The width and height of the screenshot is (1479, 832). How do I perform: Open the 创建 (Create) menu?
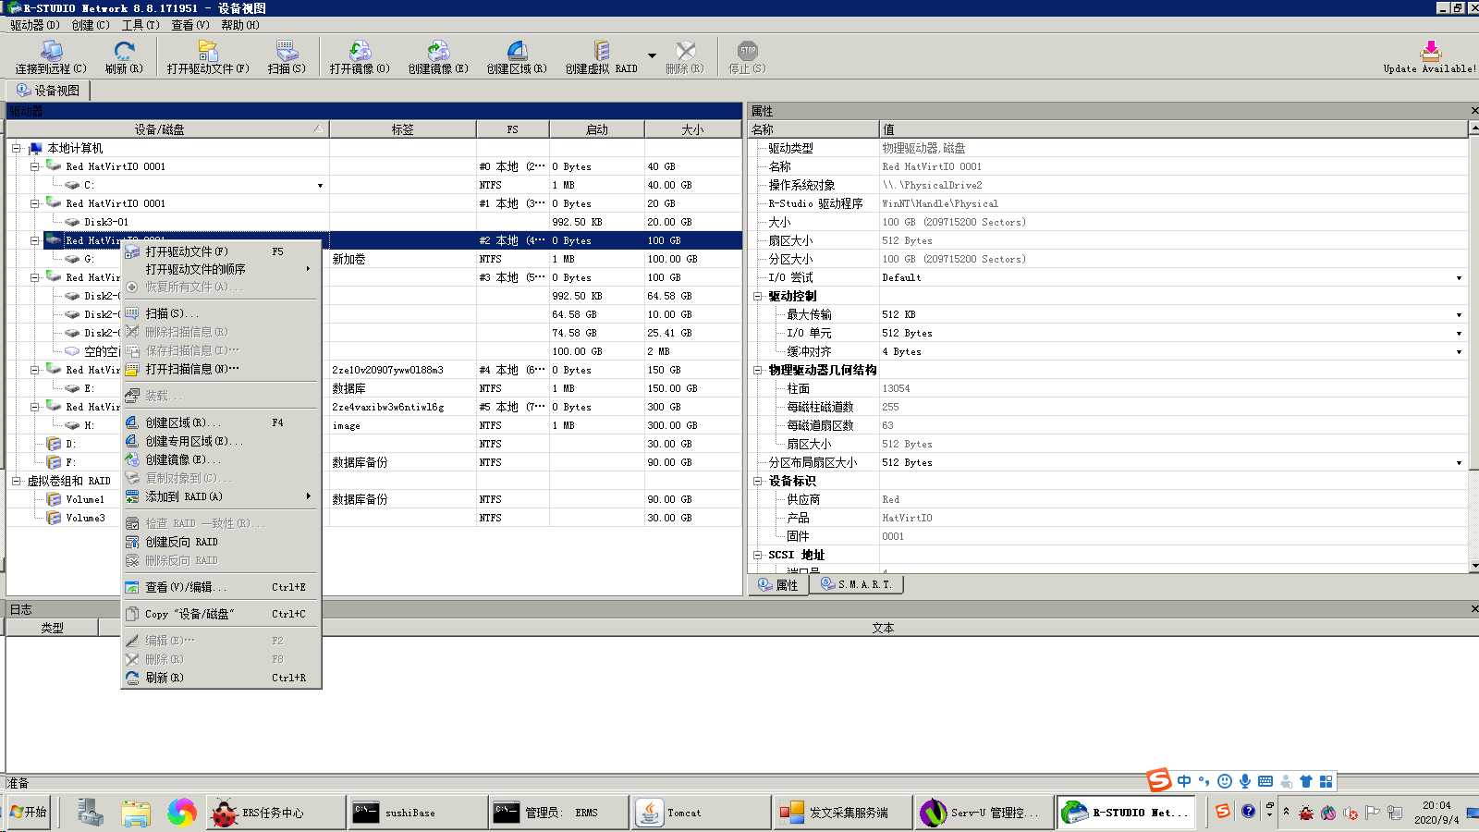tap(91, 25)
